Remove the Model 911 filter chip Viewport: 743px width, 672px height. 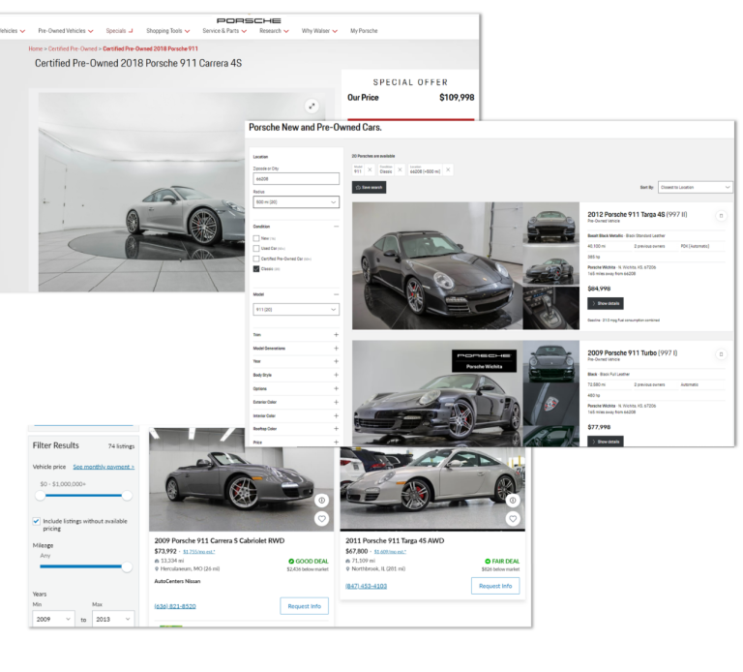point(371,169)
